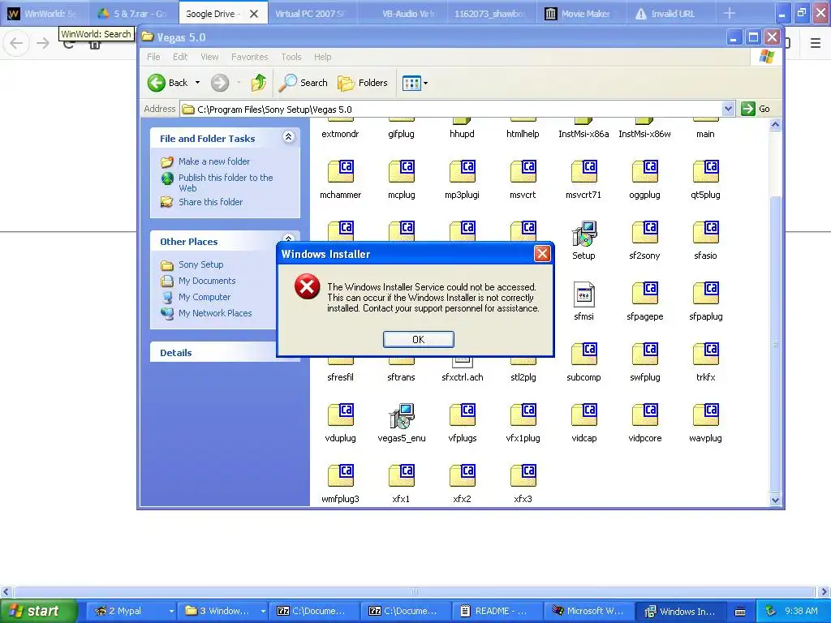Click the Up one level folder icon

259,83
